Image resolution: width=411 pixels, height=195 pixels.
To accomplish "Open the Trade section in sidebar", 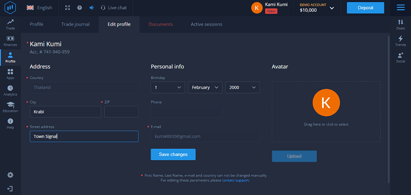I will tap(10, 25).
